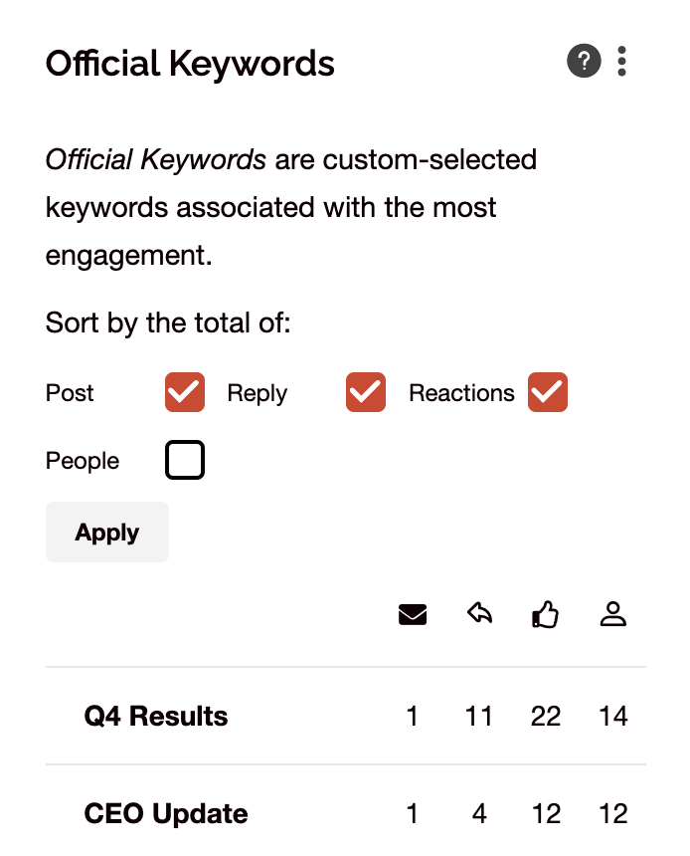Select the question mark inside the help badge

(x=584, y=61)
